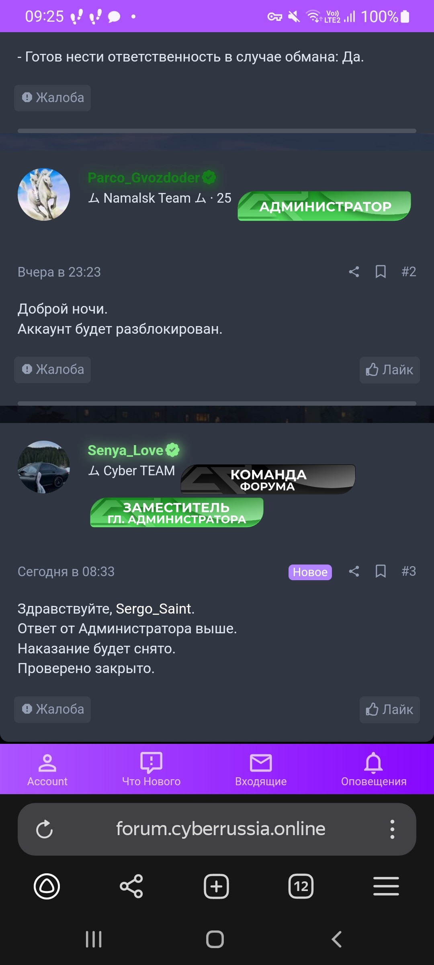
Task: Add a new browser tab
Action: [x=216, y=886]
